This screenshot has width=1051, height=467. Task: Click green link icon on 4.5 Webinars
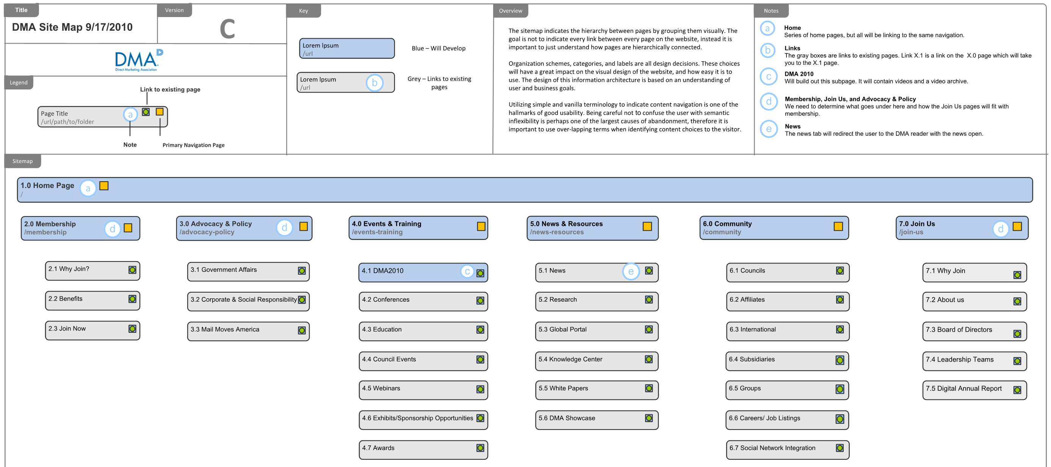pos(480,389)
